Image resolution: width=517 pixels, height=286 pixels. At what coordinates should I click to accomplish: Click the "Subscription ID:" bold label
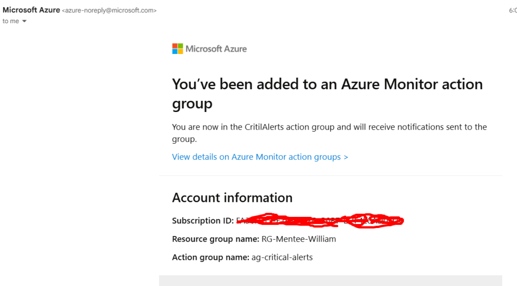(x=203, y=221)
